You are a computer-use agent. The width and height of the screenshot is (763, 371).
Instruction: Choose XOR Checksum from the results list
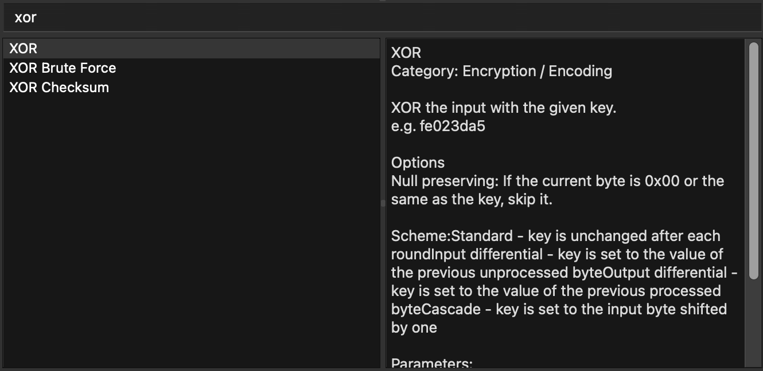click(59, 88)
